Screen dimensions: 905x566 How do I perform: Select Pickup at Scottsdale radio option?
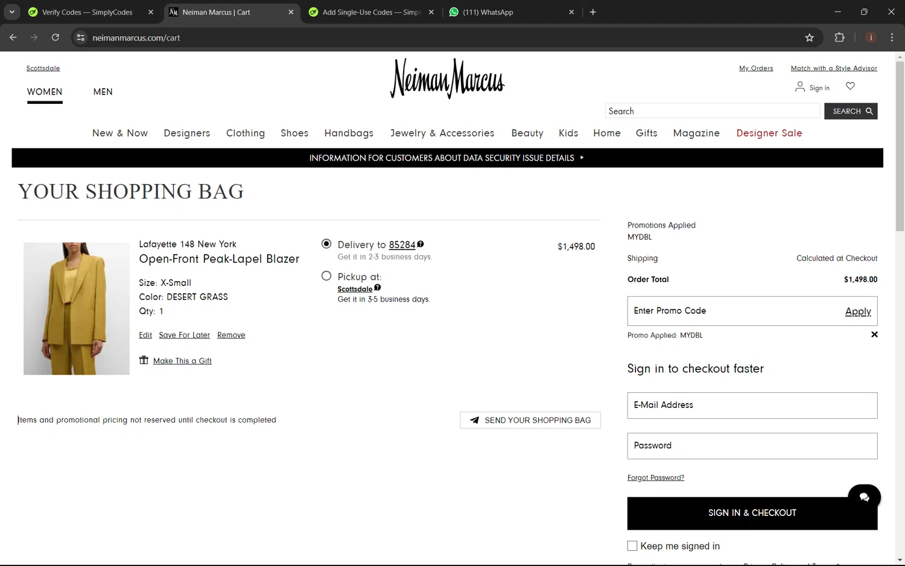326,276
